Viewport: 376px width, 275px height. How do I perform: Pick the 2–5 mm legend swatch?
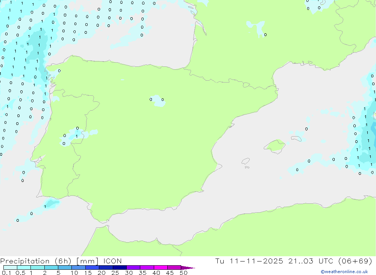click(51, 267)
